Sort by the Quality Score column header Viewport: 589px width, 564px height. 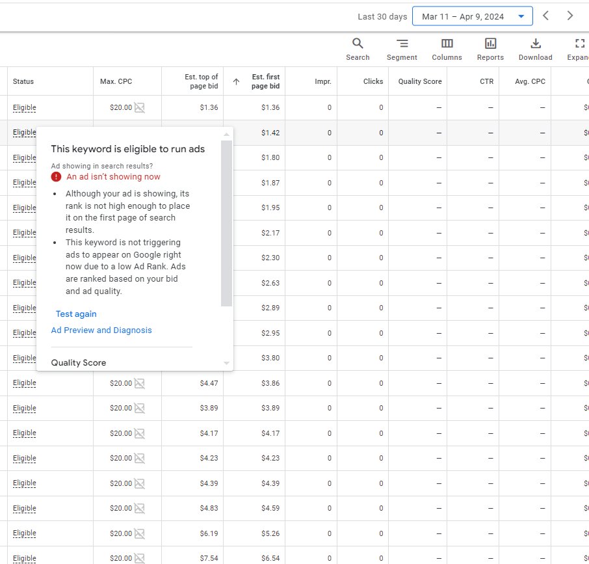[x=418, y=81]
